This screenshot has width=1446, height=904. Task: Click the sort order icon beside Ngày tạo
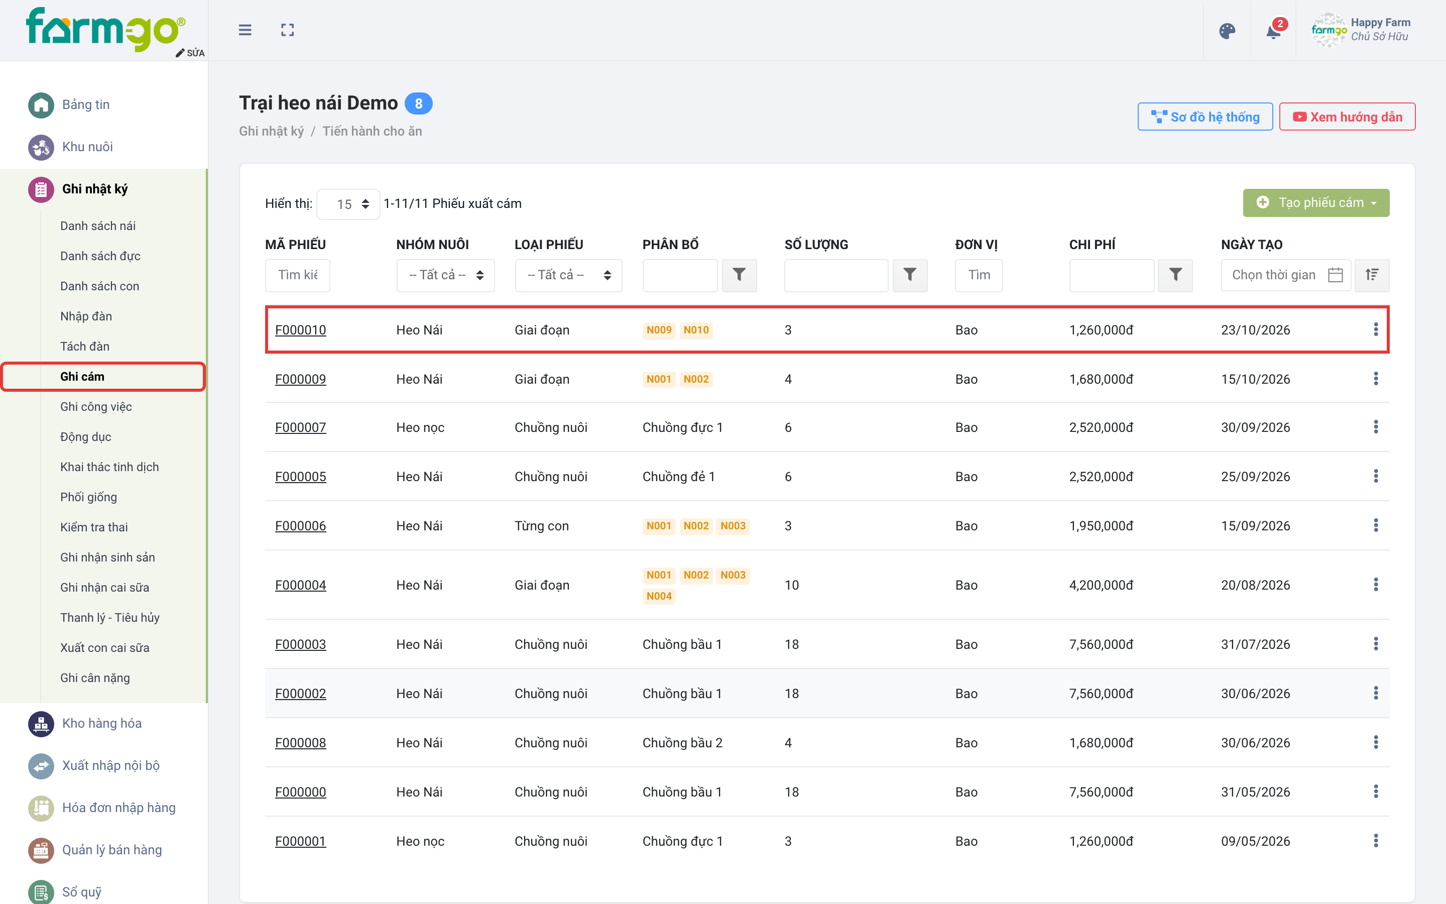1371,275
